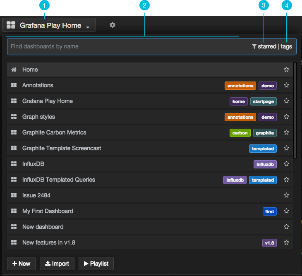Screen dimensions: 302x276
Task: Click grid icon on Graph styles row
Action: (x=14, y=117)
